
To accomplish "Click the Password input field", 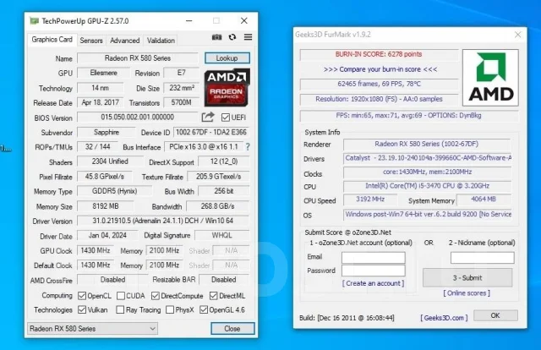I will click(x=374, y=271).
